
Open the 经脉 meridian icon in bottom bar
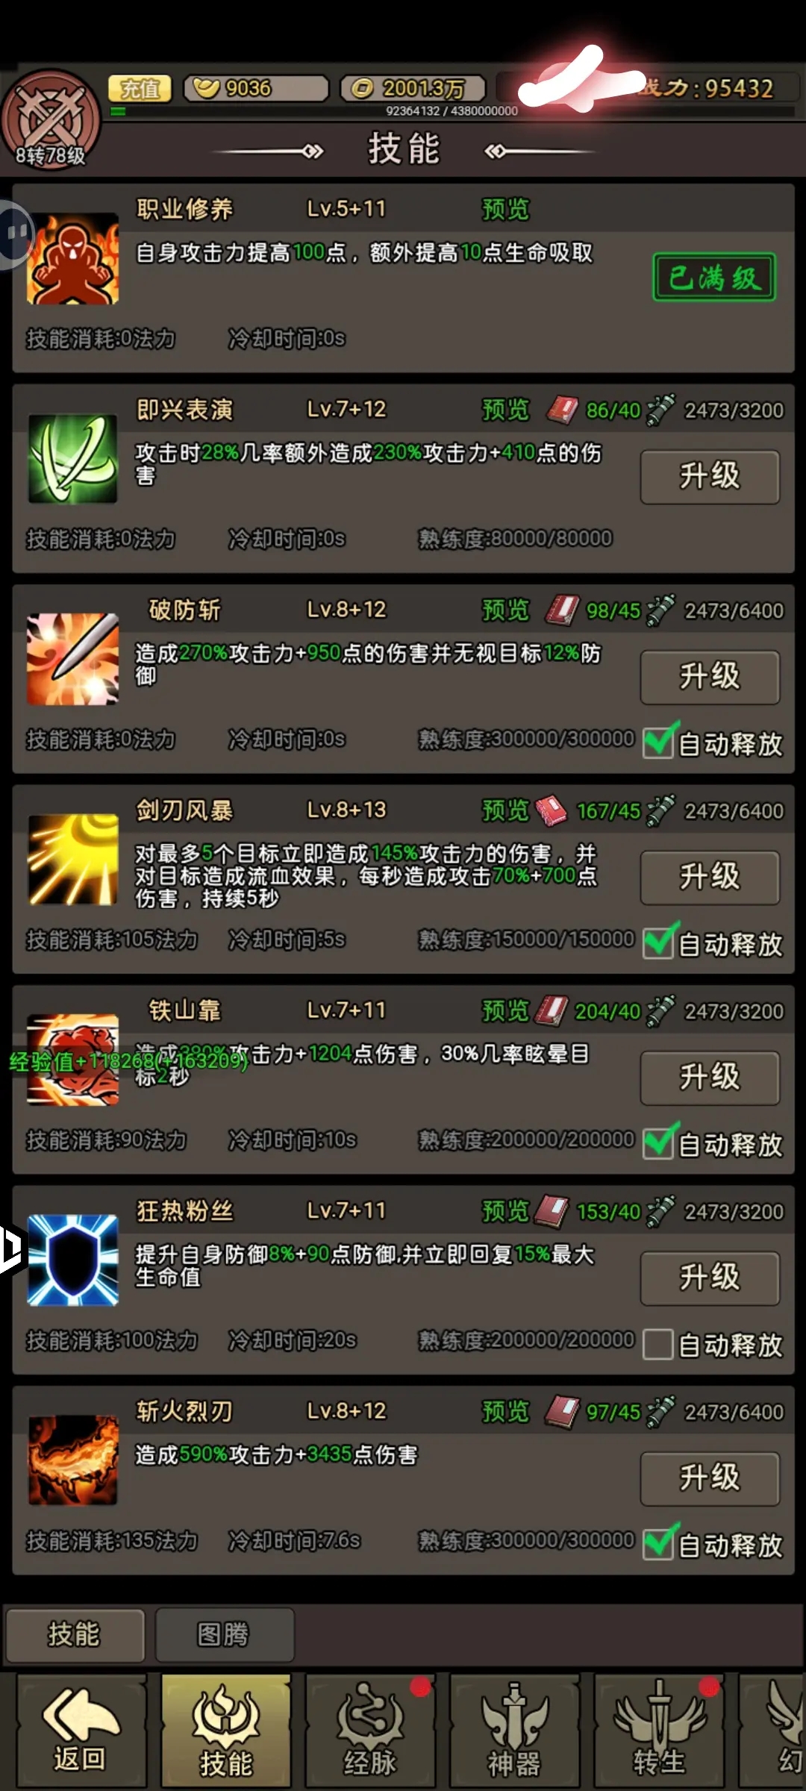[369, 1729]
